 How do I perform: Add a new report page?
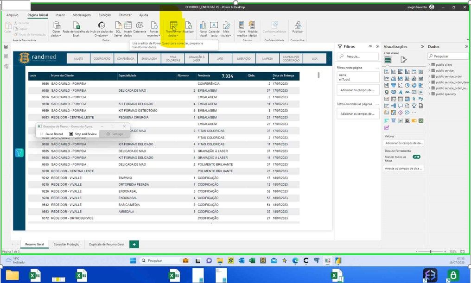(x=134, y=244)
